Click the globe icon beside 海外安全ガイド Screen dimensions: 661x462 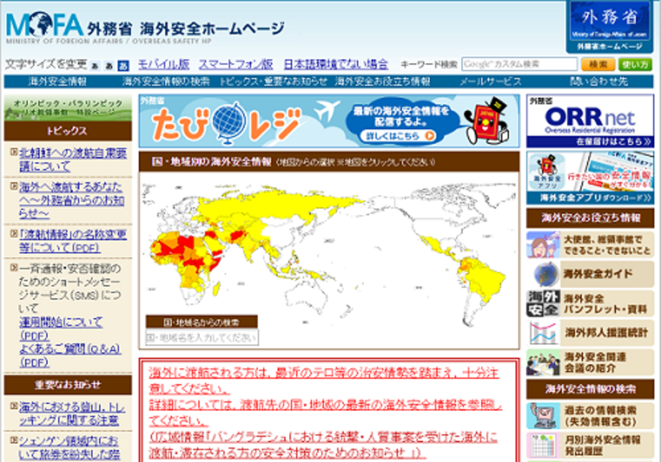pos(546,274)
